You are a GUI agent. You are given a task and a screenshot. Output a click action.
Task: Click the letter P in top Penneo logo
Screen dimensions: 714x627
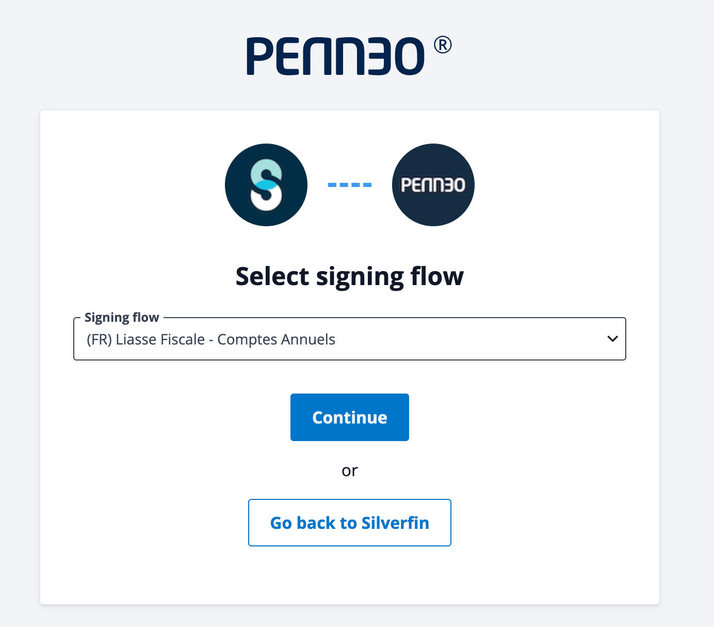point(259,56)
